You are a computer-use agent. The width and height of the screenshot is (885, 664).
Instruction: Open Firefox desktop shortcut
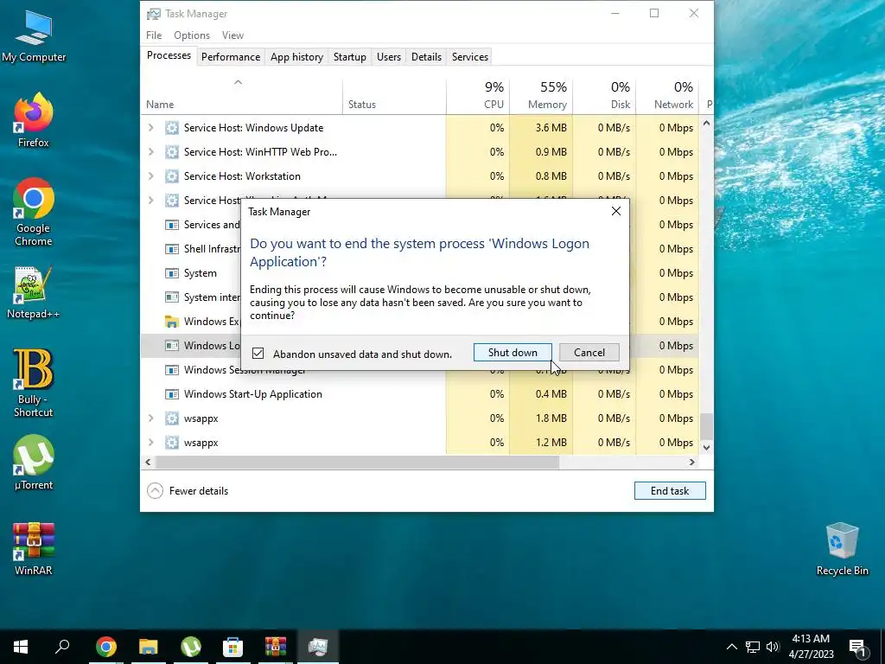[34, 119]
